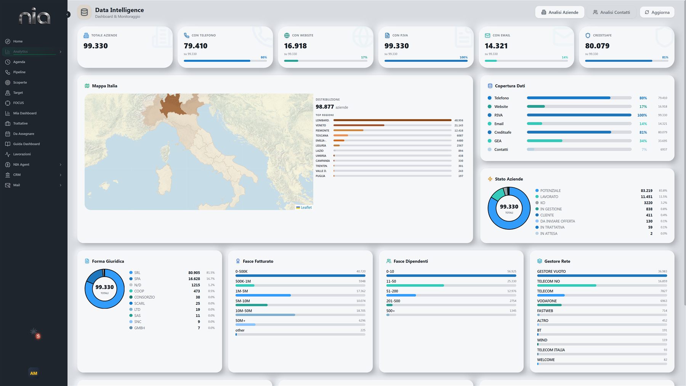The width and height of the screenshot is (686, 386).
Task: Open the Mail menu item
Action: (x=33, y=185)
